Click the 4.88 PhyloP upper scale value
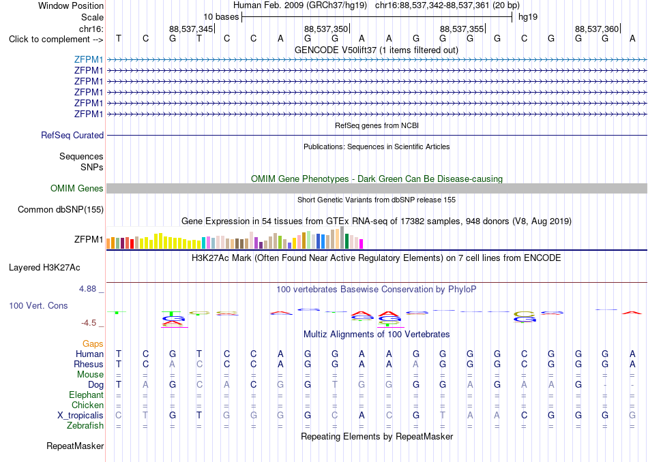648x462 pixels. [87, 289]
